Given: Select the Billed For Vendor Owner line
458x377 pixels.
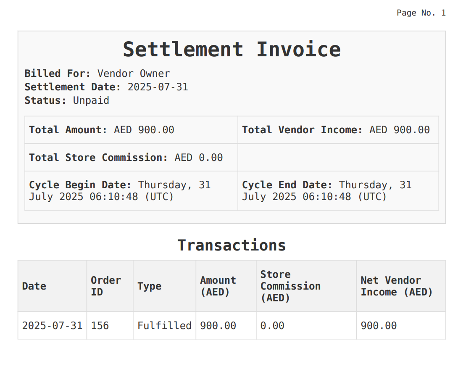Looking at the screenshot, I should click(97, 74).
